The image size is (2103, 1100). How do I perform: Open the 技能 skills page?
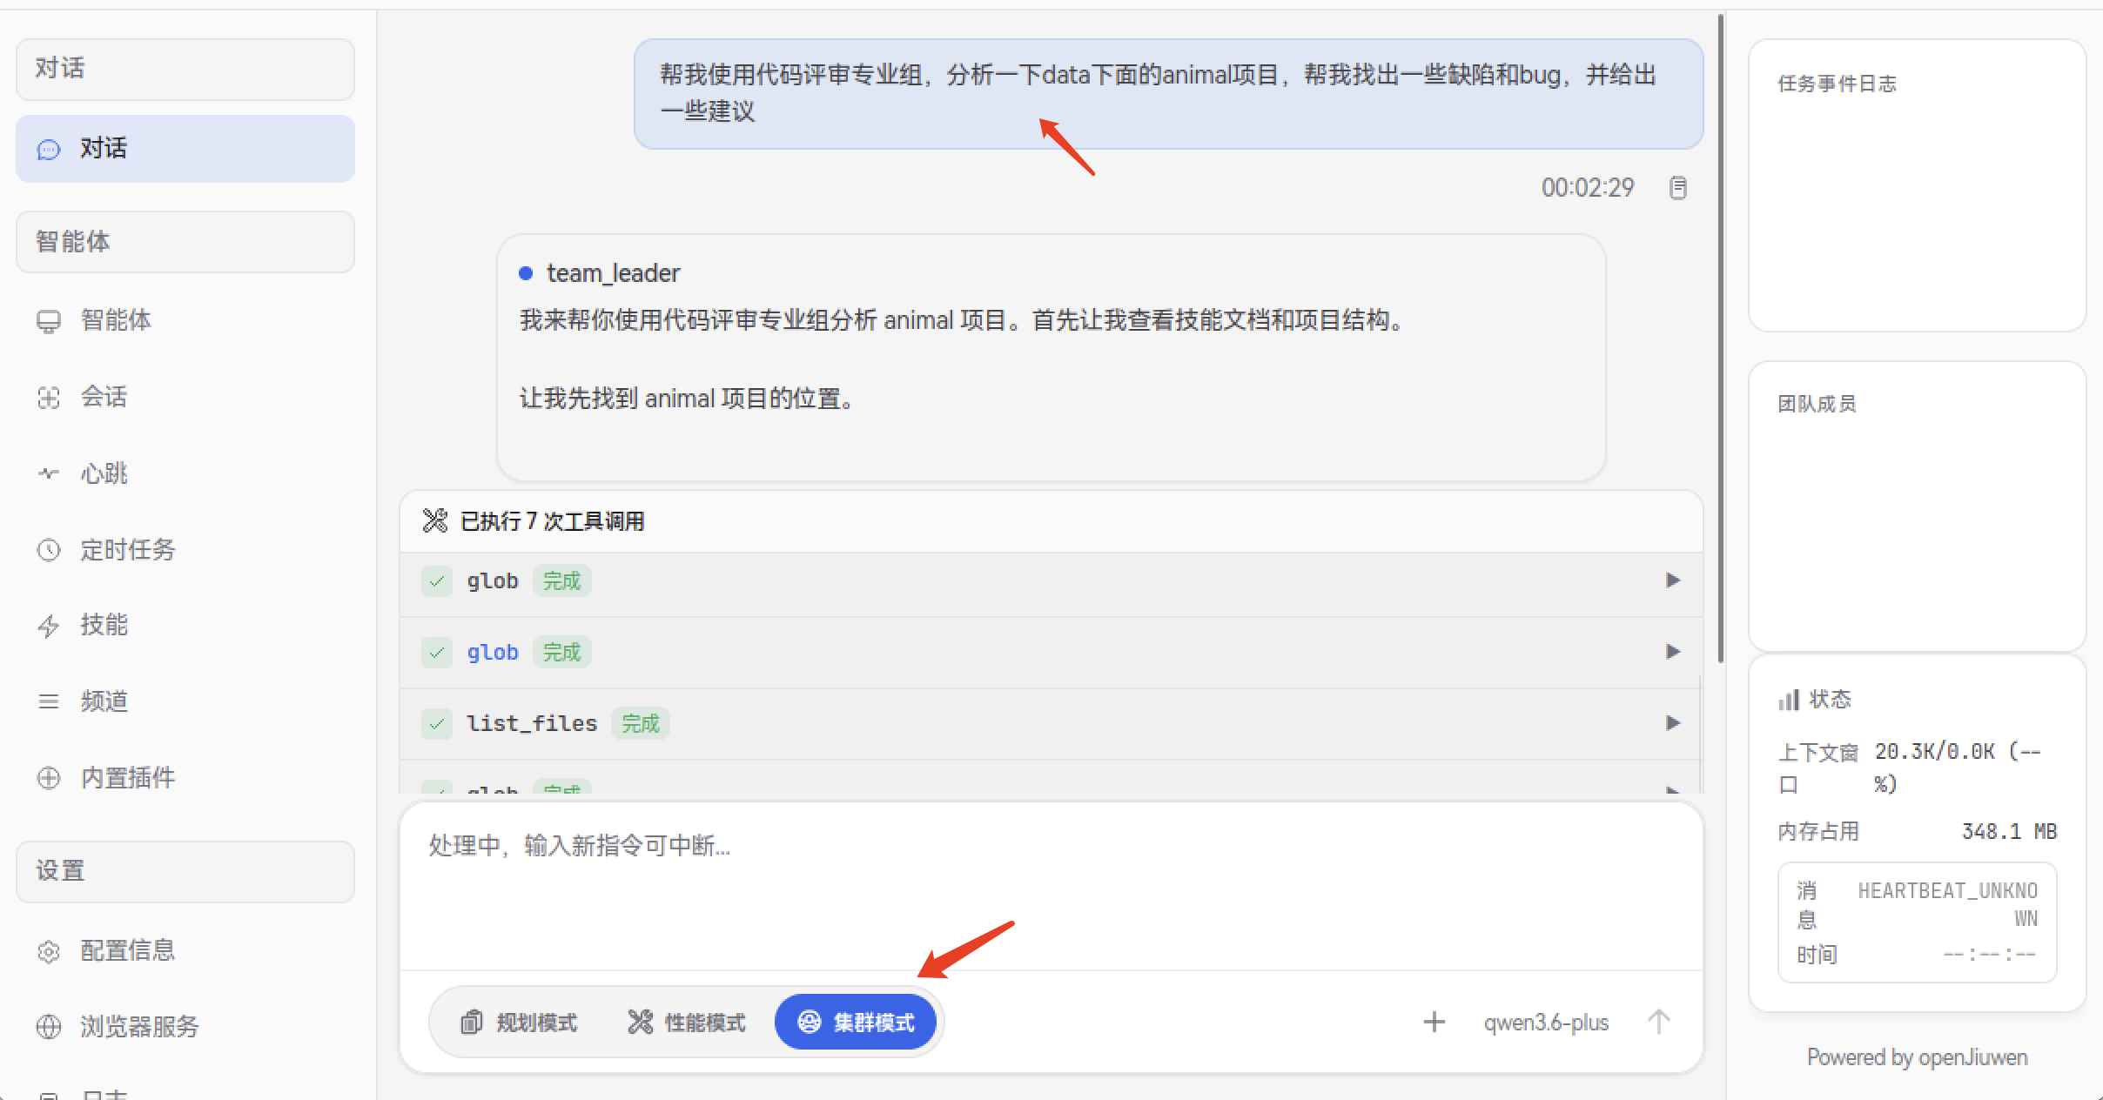click(185, 625)
